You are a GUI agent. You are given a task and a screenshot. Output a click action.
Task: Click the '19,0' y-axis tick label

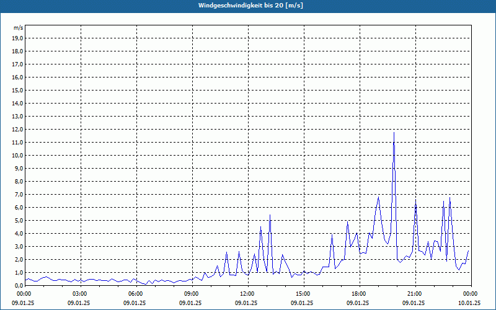click(17, 38)
